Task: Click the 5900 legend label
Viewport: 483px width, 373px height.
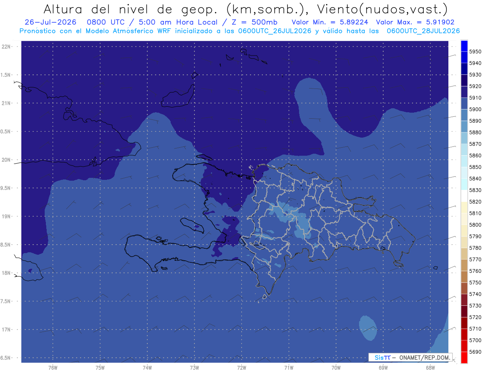Action: point(475,109)
